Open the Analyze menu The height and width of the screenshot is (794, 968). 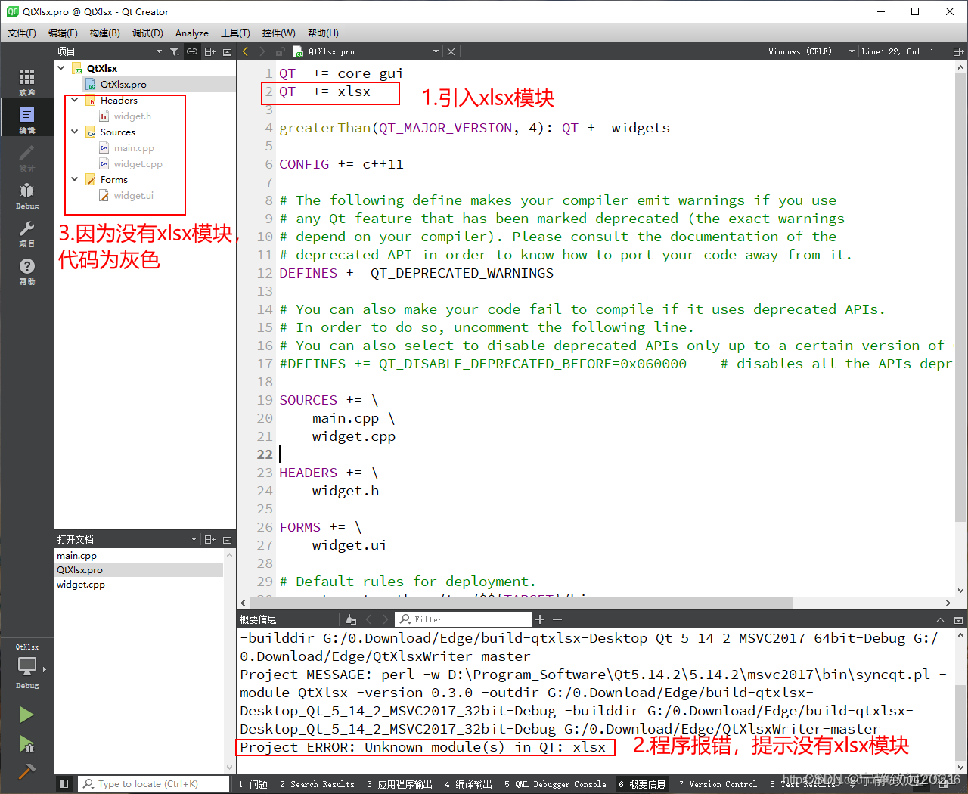click(192, 33)
